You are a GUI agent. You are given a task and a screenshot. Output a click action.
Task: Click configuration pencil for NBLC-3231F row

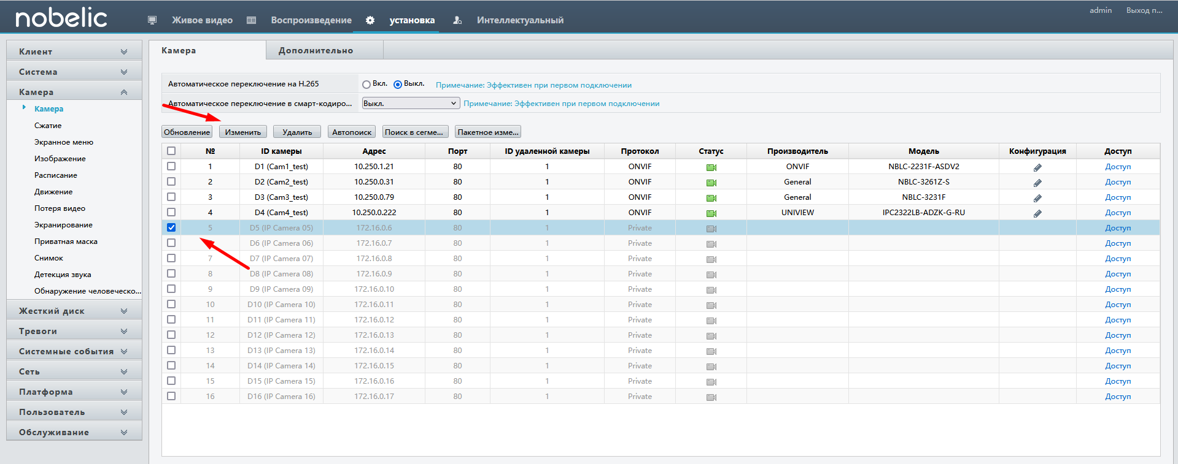click(1037, 198)
